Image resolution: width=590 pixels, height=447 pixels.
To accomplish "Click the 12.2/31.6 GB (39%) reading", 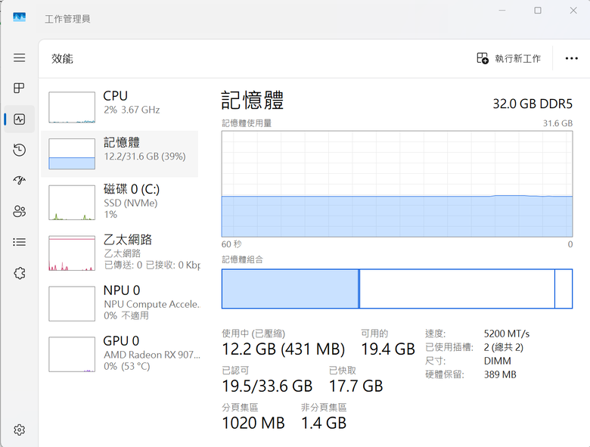I will pyautogui.click(x=145, y=157).
